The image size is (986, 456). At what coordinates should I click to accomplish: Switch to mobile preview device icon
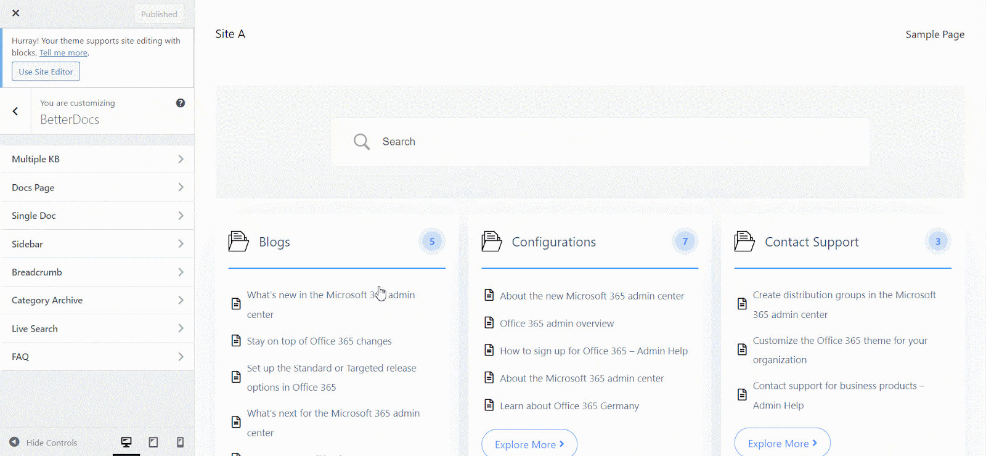coord(180,442)
